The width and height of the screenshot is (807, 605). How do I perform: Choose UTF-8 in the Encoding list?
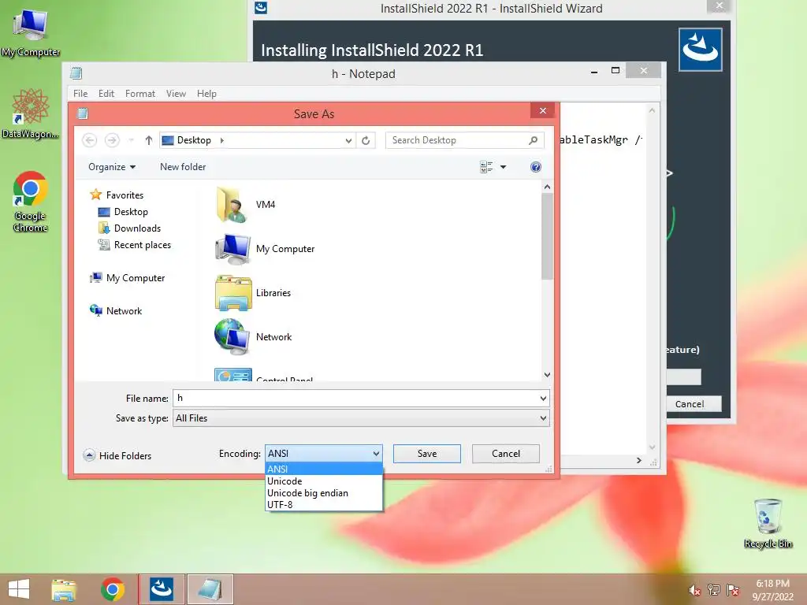click(x=324, y=505)
